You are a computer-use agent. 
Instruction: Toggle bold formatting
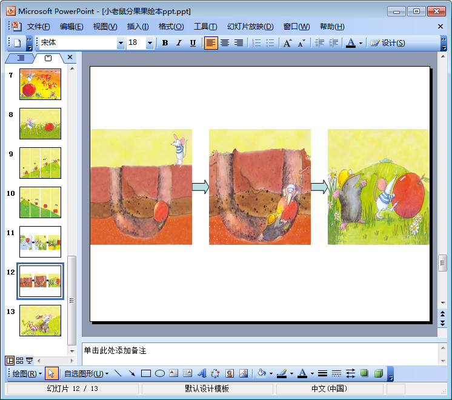click(165, 43)
